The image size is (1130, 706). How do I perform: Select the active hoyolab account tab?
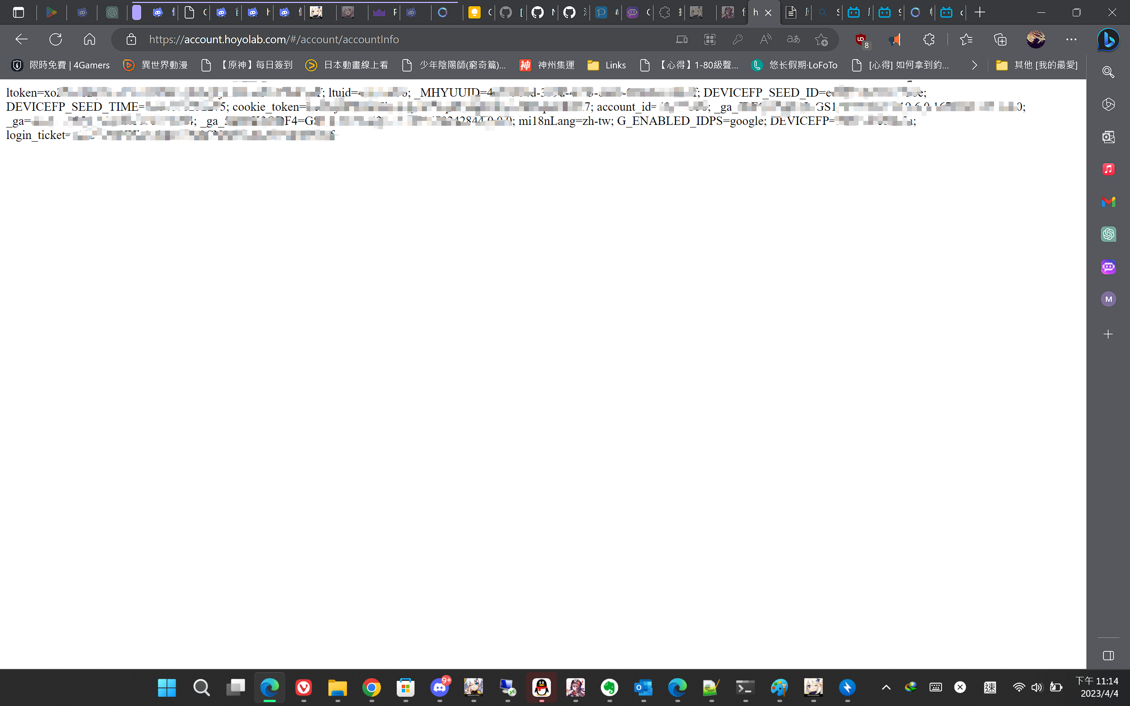(757, 13)
